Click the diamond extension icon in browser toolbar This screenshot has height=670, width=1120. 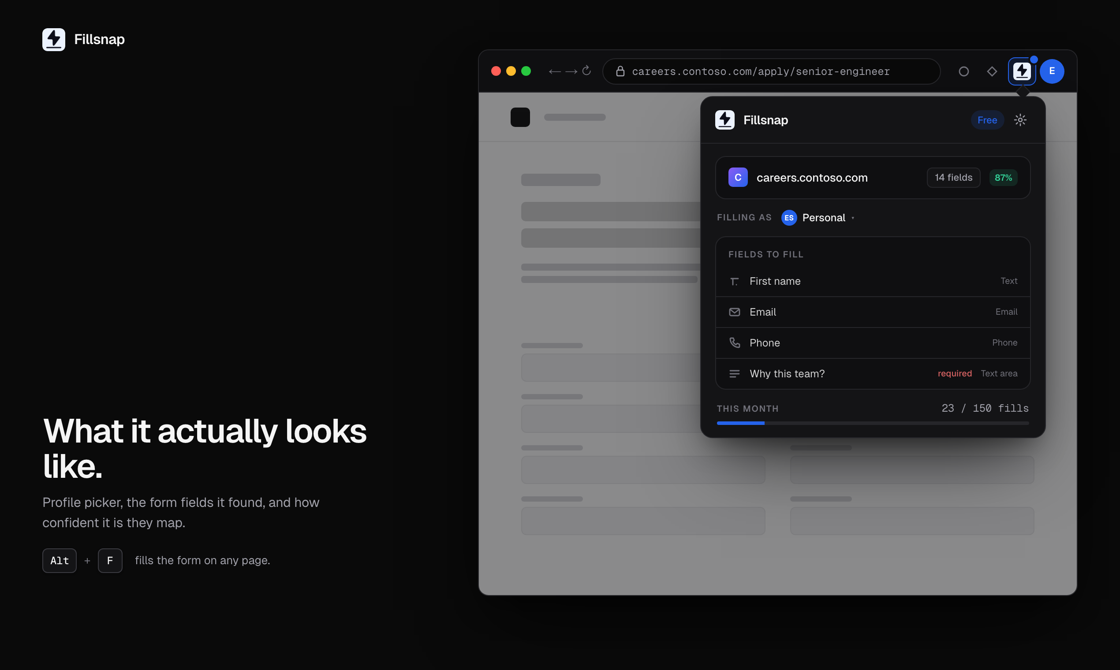(992, 71)
